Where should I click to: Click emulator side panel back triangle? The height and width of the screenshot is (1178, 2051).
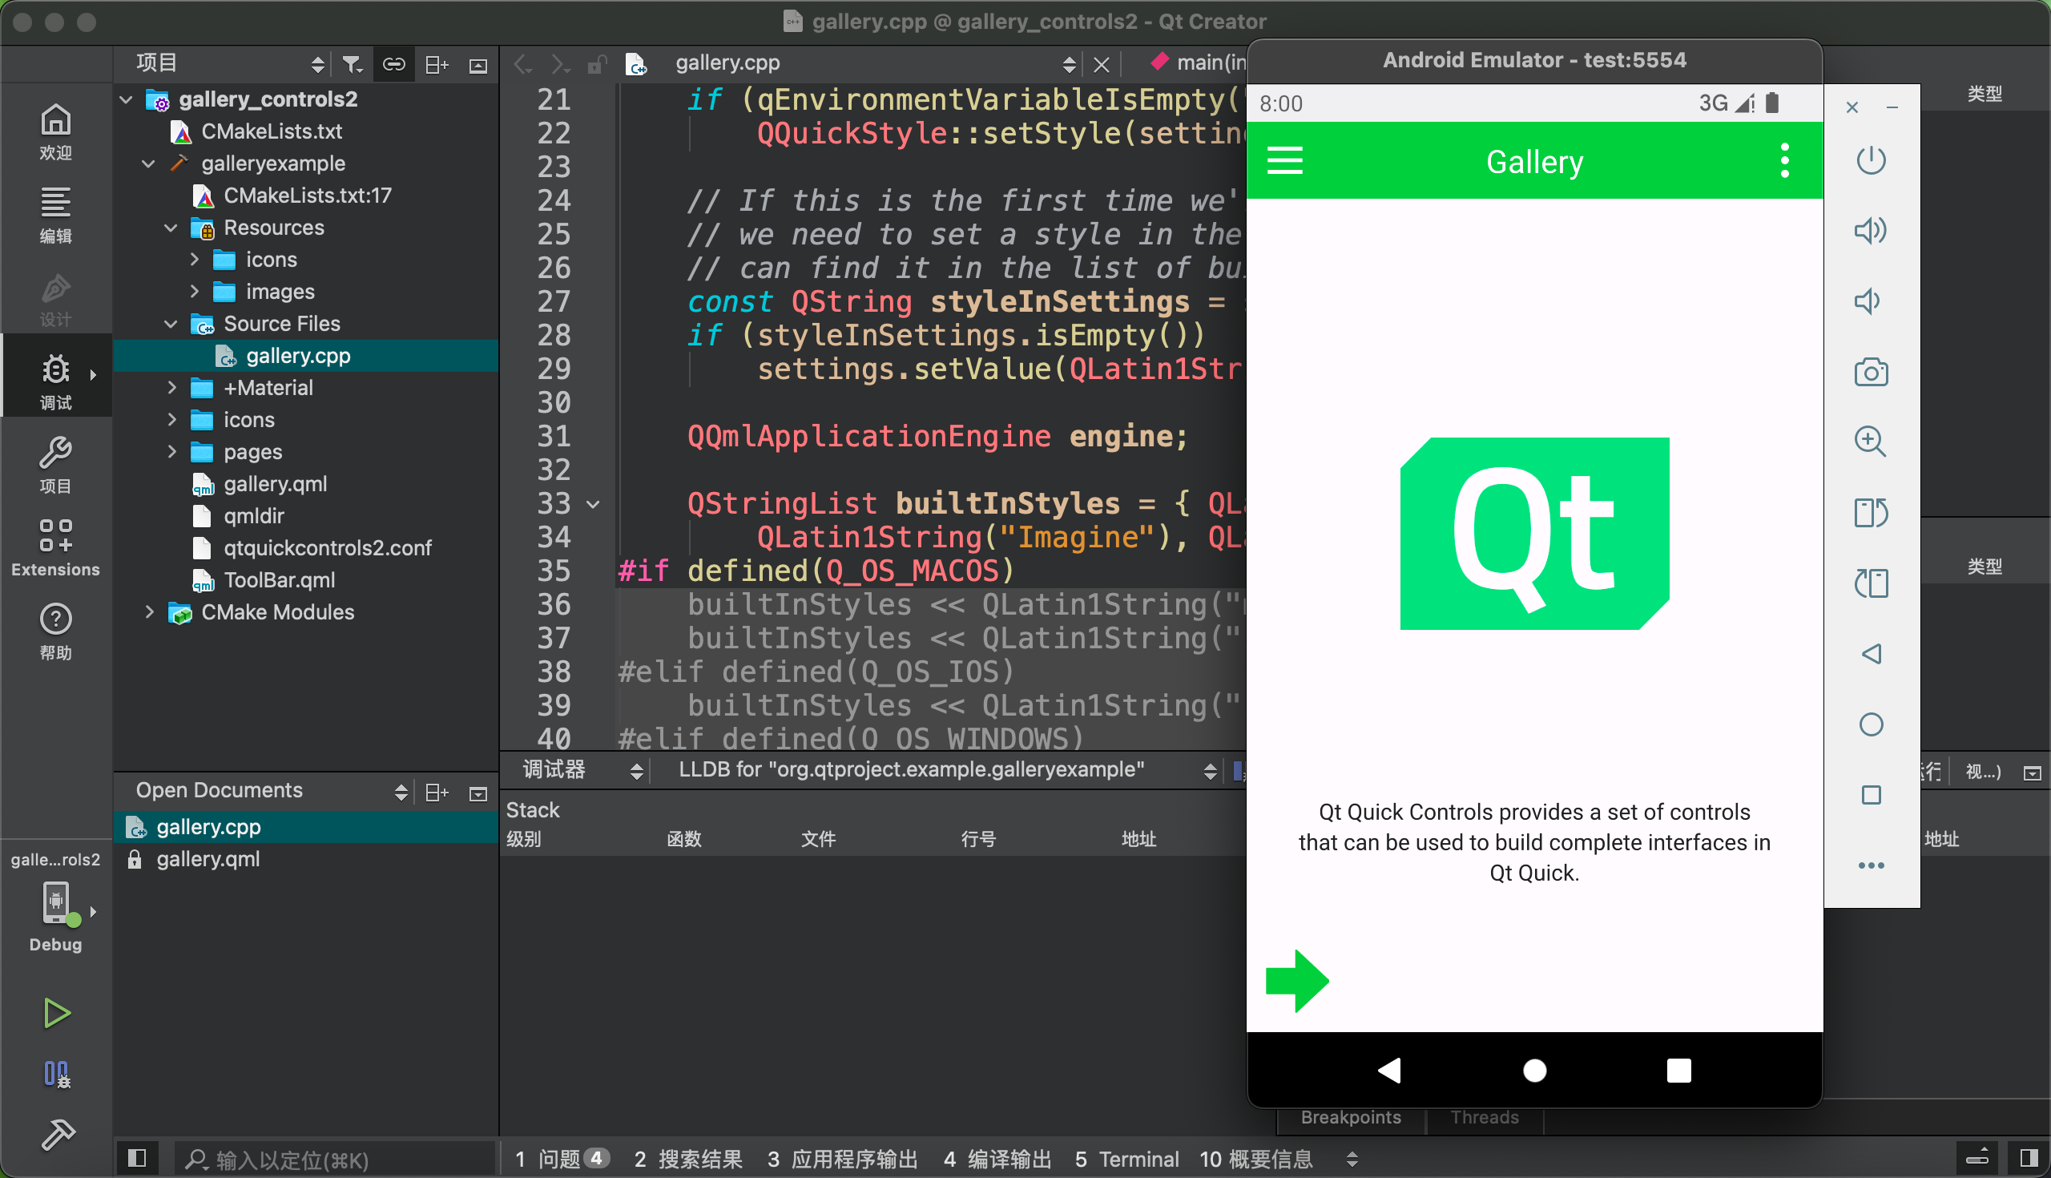[x=1870, y=654]
